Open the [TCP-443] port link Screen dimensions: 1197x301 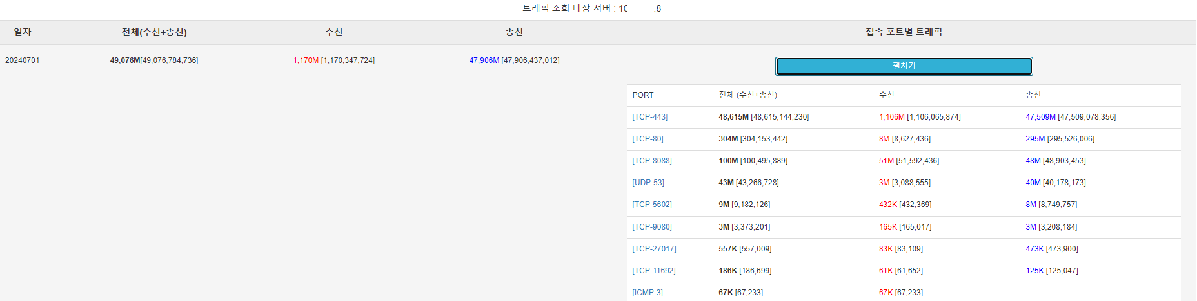pos(649,117)
